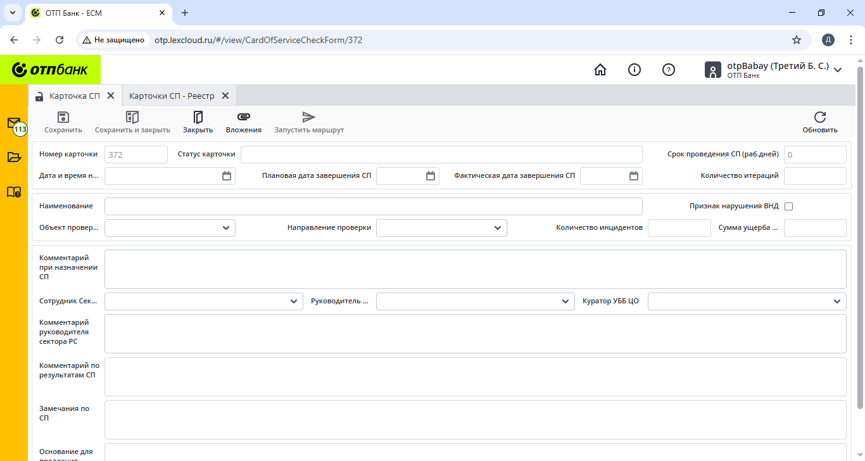Open the info circle icon
This screenshot has width=865, height=461.
point(635,70)
